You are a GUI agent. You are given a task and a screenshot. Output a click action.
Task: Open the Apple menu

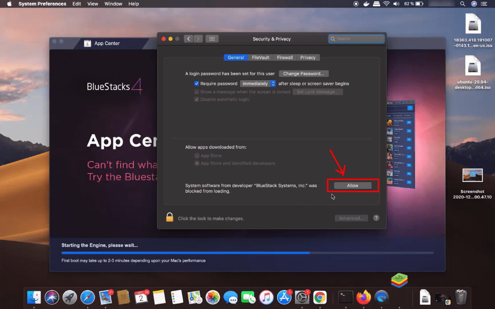(9, 4)
